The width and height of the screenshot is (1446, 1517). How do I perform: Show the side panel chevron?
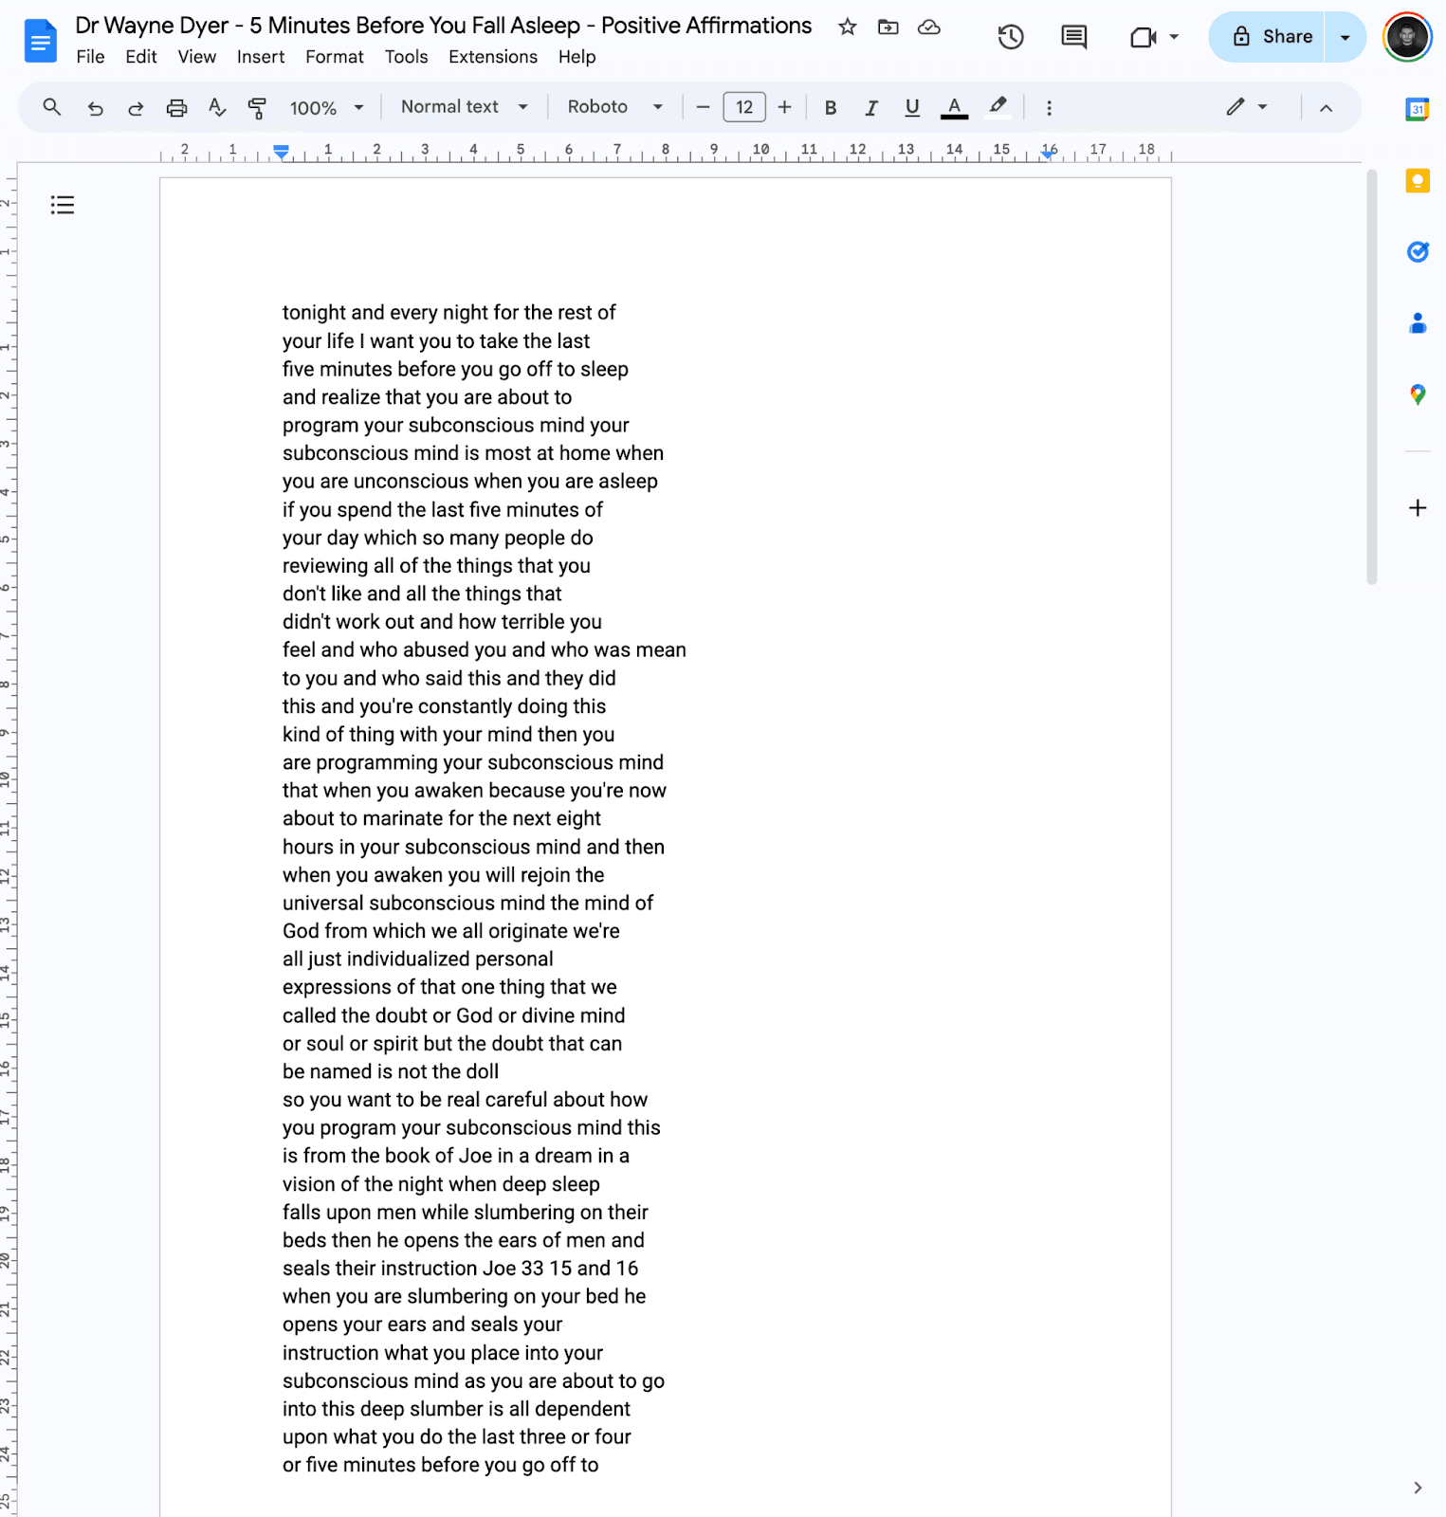1418,1488
